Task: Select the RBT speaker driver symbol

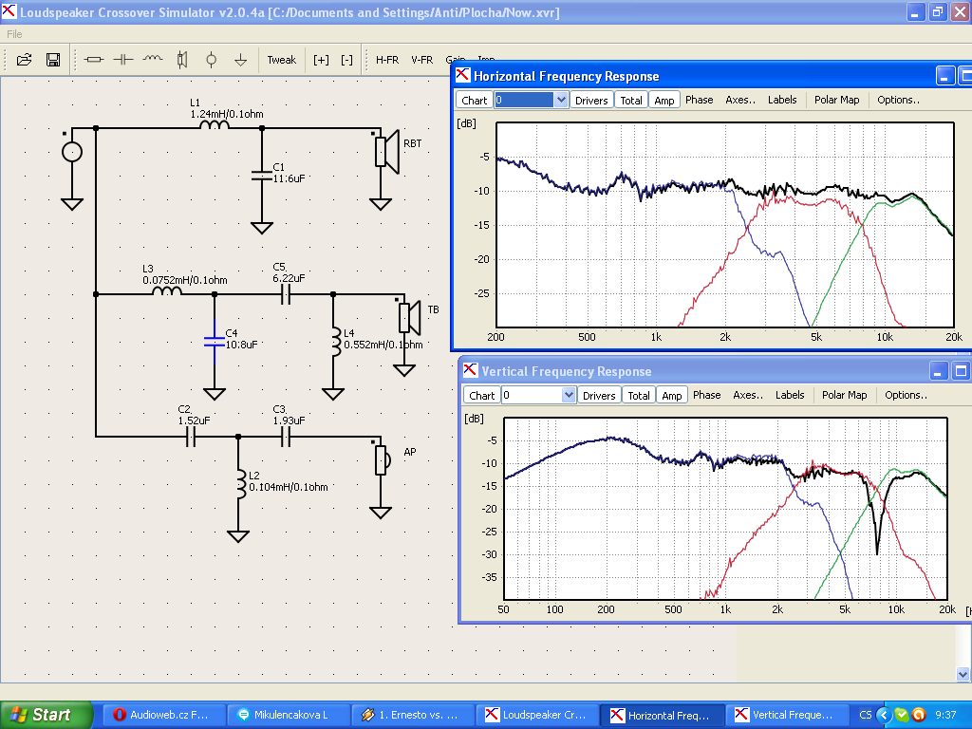Action: tap(387, 152)
